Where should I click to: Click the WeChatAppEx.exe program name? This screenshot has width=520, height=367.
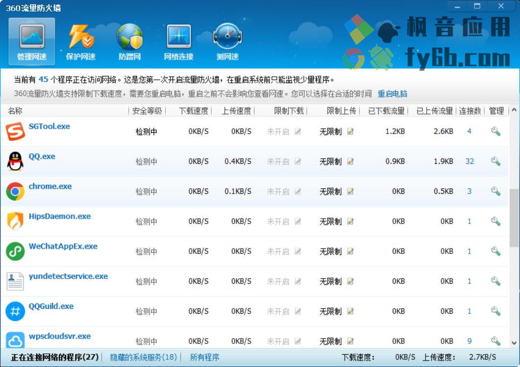point(63,246)
